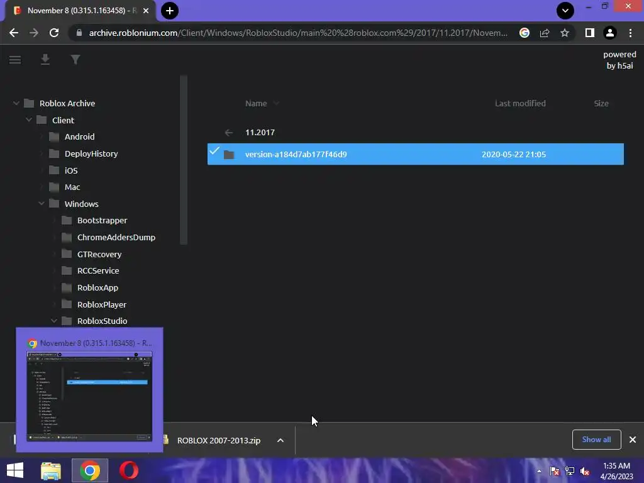This screenshot has height=483, width=644.
Task: Collapse the Roblox Archive tree node
Action: pos(16,103)
